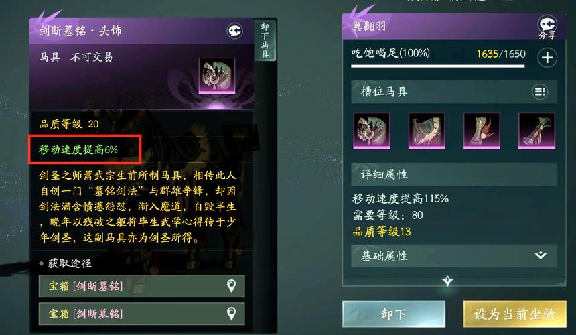Click the 详细属性 section header
The image size is (576, 335).
(454, 174)
